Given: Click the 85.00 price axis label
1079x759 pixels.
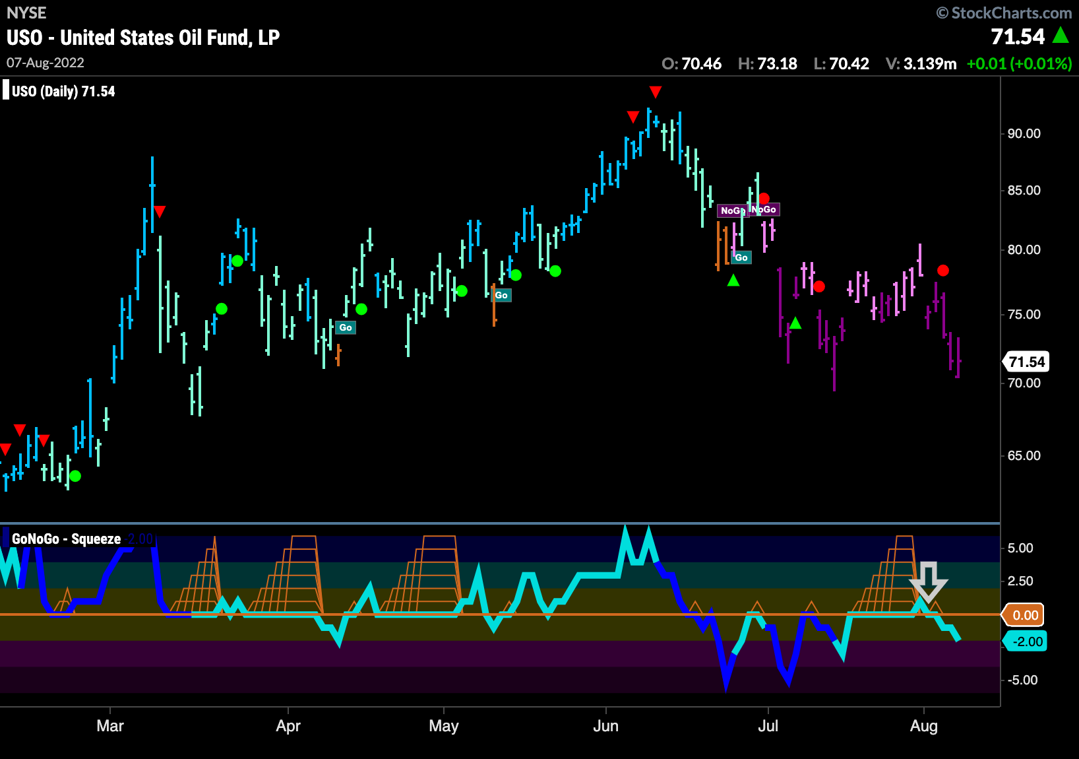Looking at the screenshot, I should tap(1024, 190).
